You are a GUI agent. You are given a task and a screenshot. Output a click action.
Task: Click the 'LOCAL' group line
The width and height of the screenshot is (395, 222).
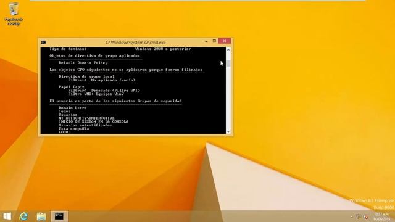pyautogui.click(x=64, y=132)
